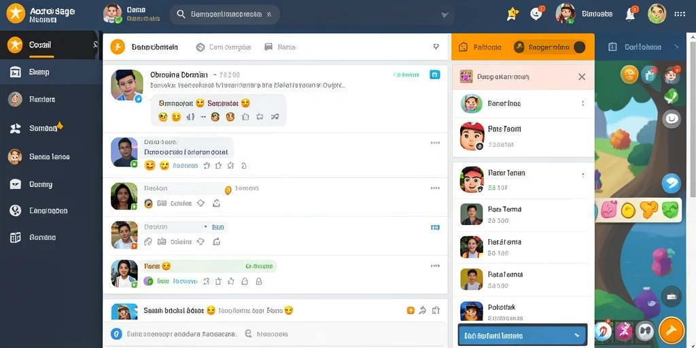Switch to the 'Narta' feed tab
696x348 pixels.
pos(280,47)
